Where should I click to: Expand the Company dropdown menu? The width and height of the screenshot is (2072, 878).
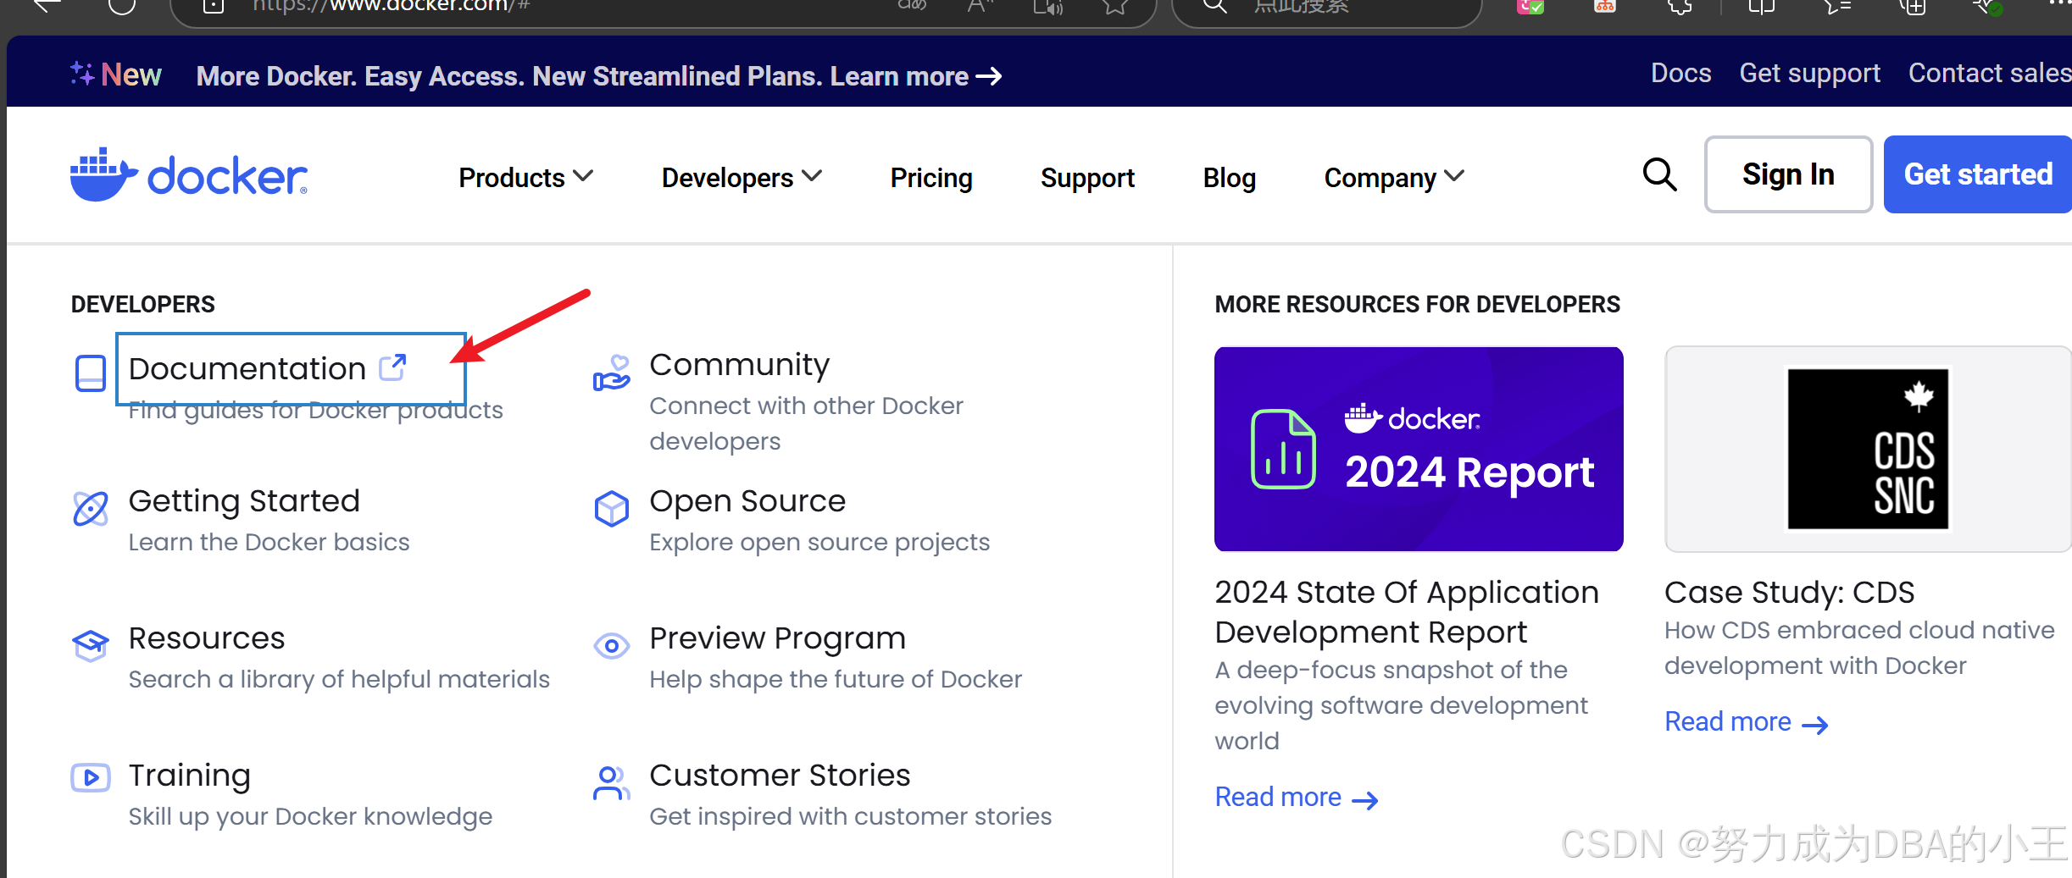coord(1394,177)
